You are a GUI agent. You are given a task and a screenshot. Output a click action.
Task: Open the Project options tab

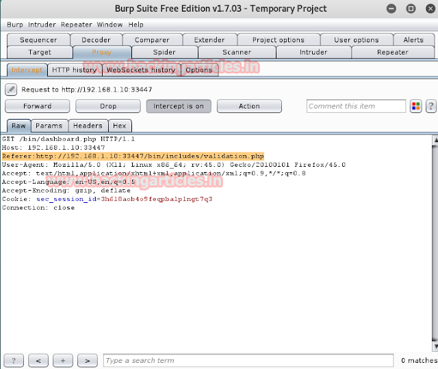coord(279,40)
